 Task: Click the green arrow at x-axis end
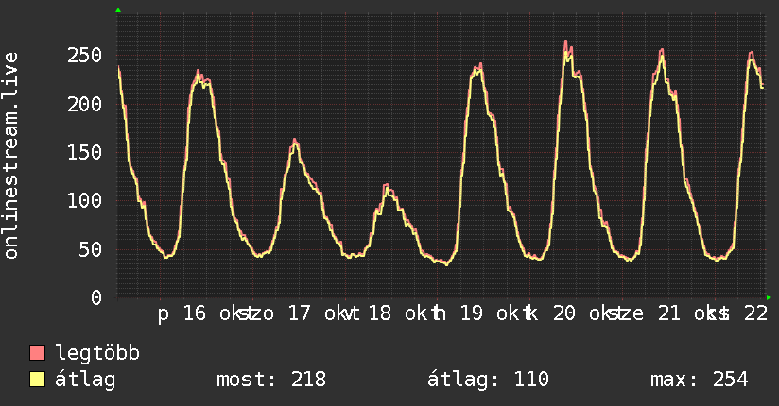pyautogui.click(x=769, y=297)
